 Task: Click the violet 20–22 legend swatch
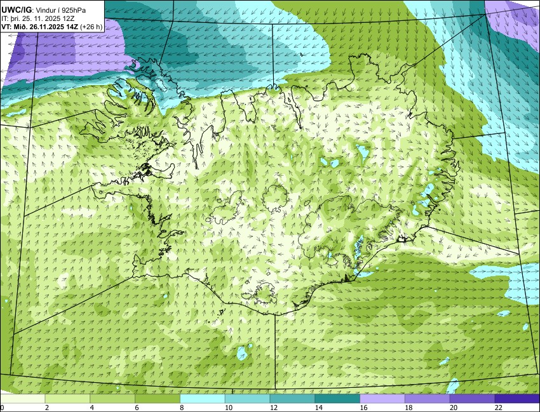click(472, 399)
